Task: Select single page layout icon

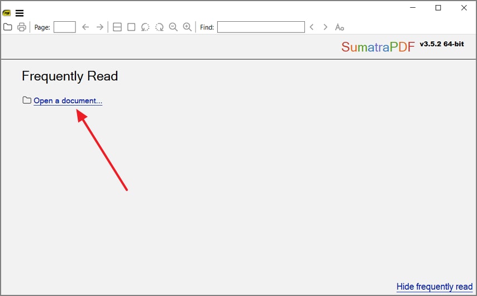Action: pyautogui.click(x=131, y=27)
